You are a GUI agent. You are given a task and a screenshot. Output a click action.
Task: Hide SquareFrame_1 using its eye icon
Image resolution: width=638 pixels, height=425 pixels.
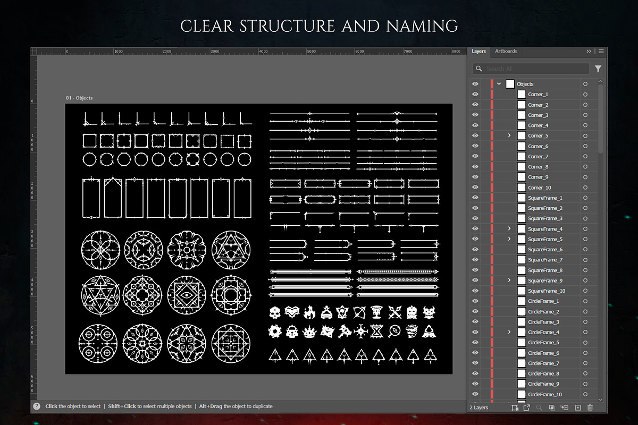click(475, 198)
